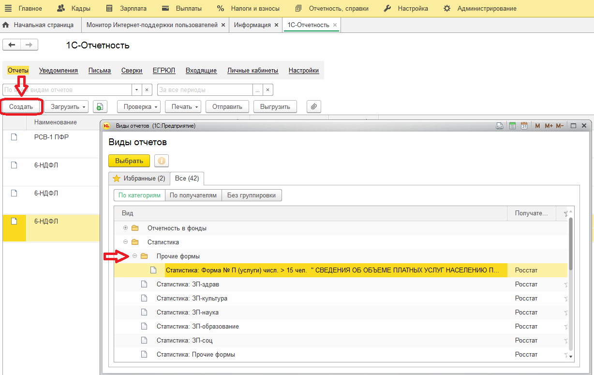Clear the report type filter with X

(x=148, y=90)
